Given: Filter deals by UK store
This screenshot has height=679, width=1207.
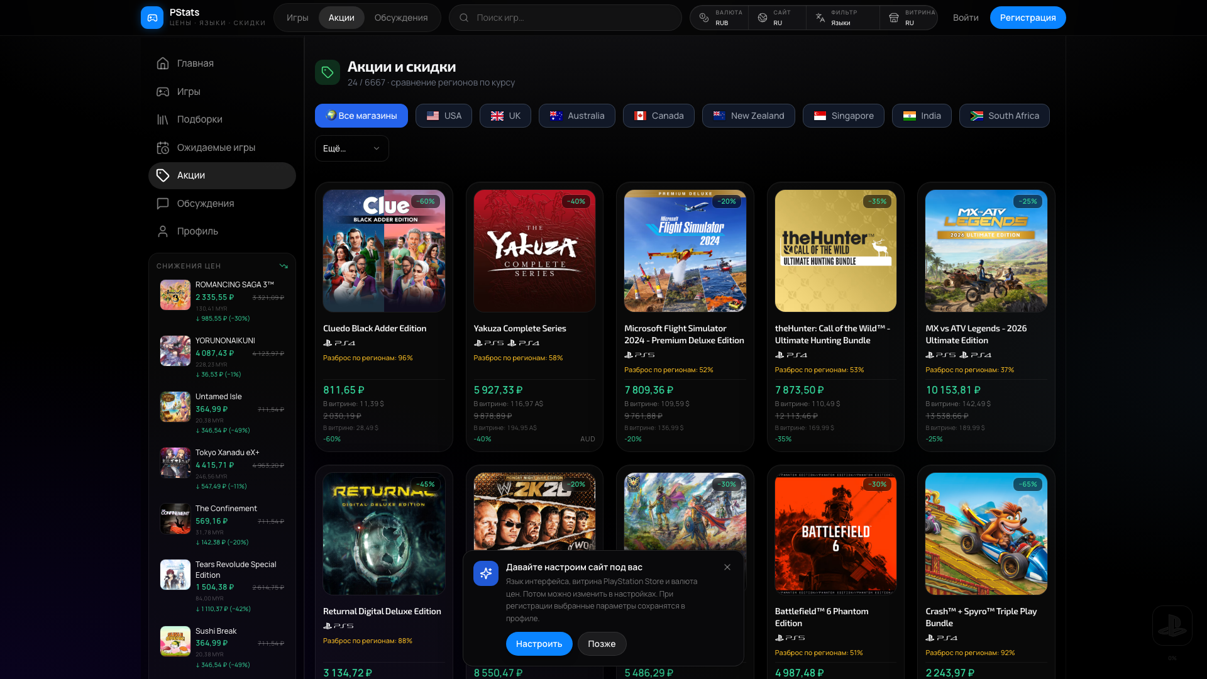Looking at the screenshot, I should (505, 116).
